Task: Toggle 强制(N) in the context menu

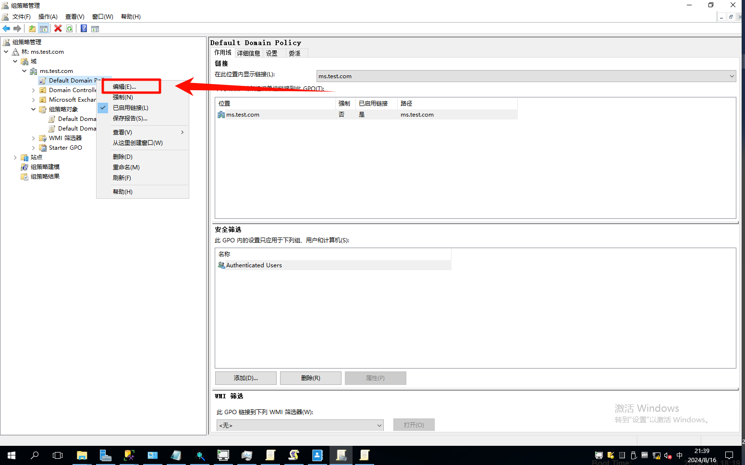Action: click(122, 97)
